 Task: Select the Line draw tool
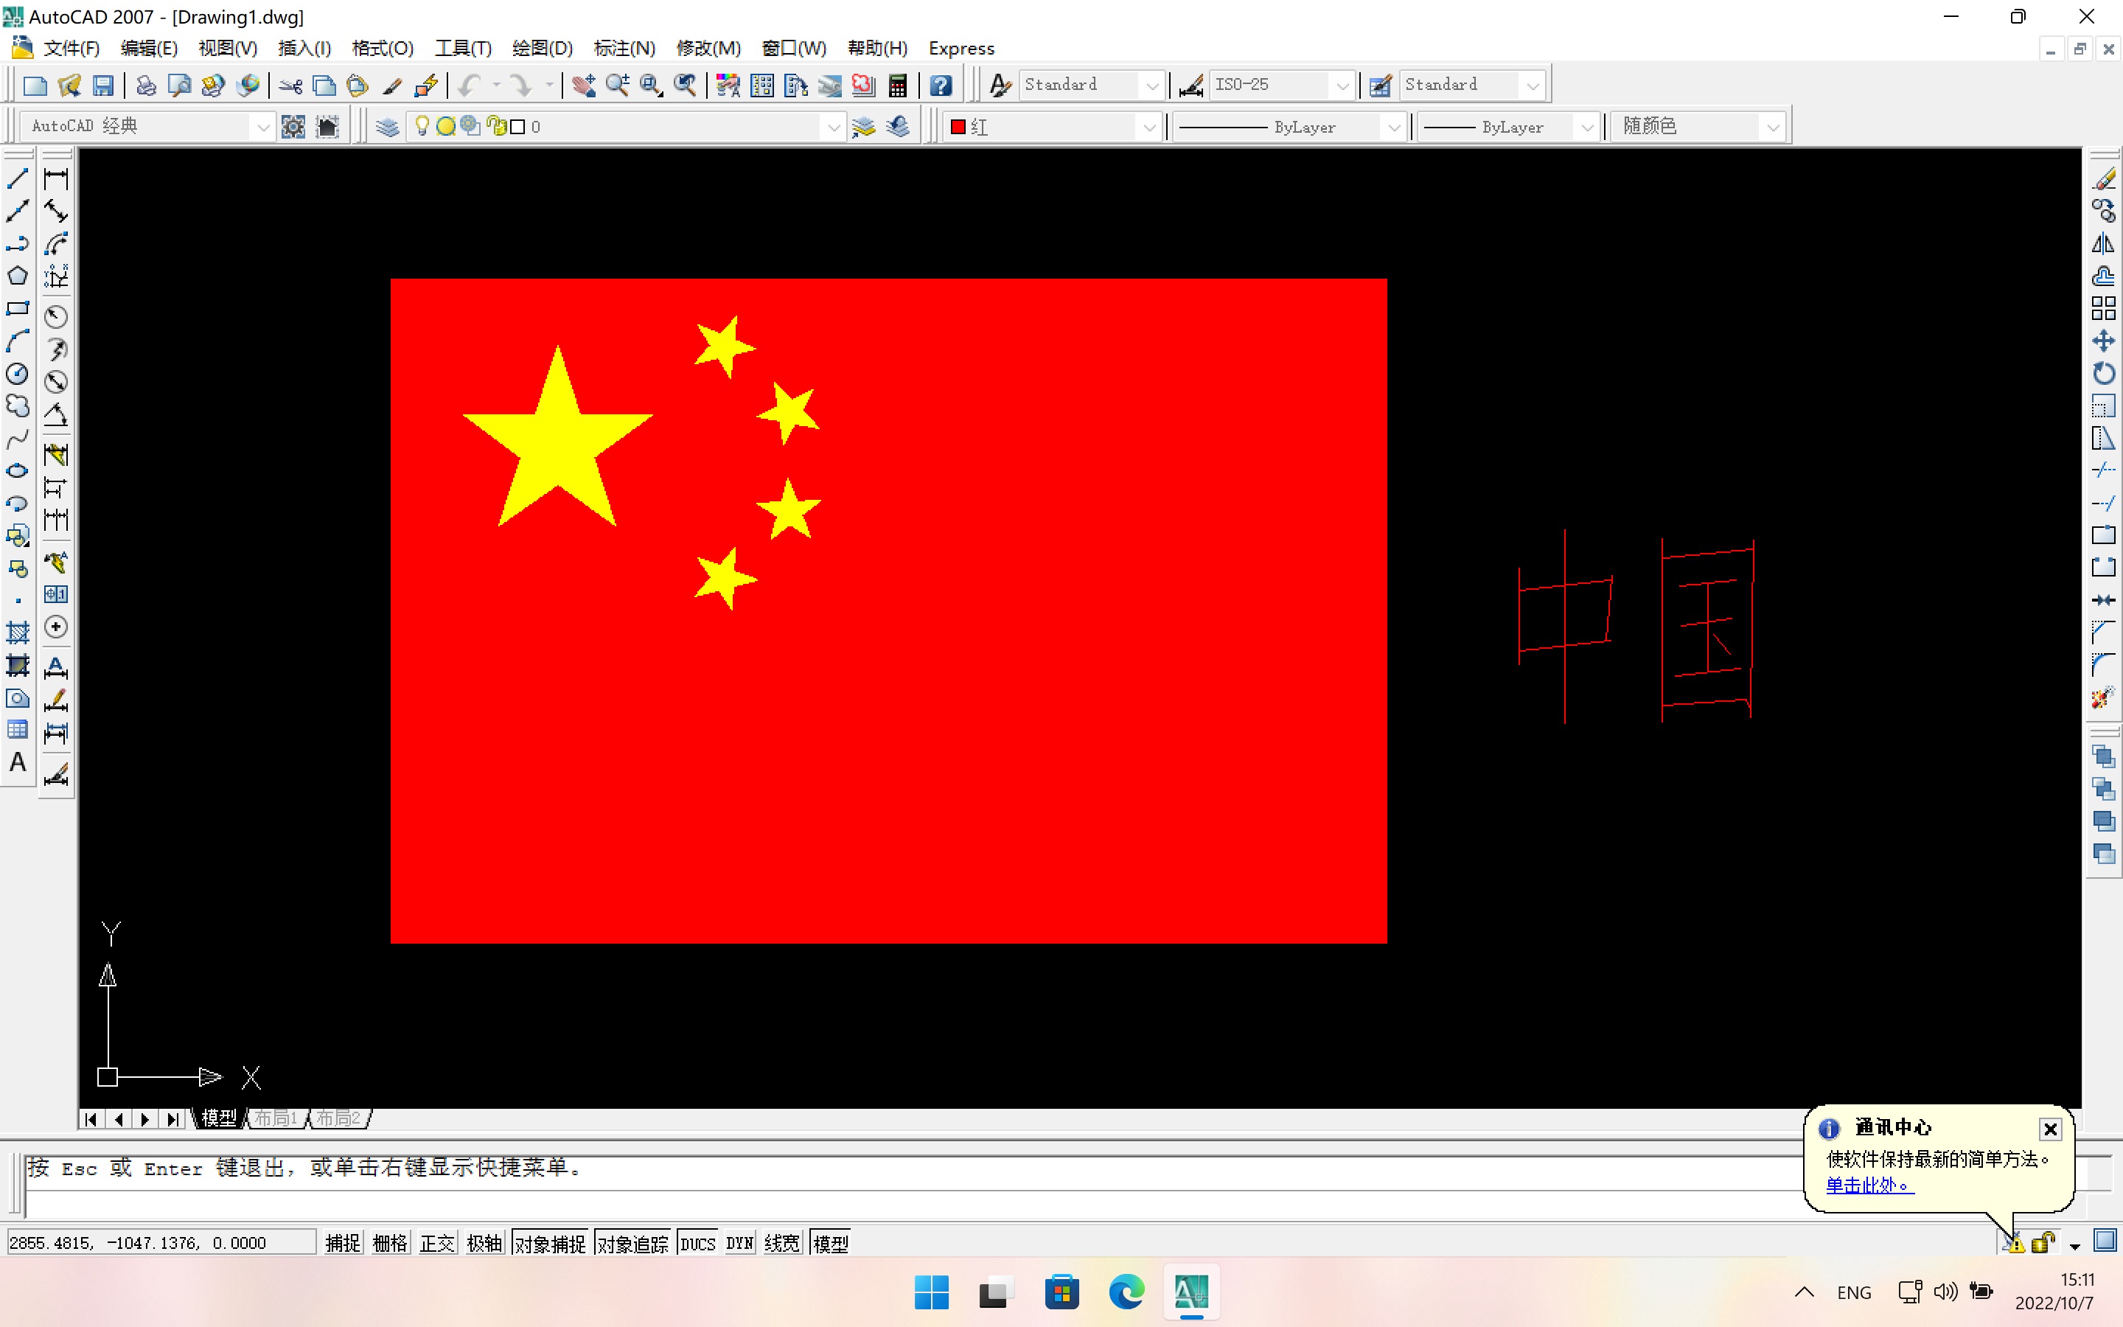(18, 178)
